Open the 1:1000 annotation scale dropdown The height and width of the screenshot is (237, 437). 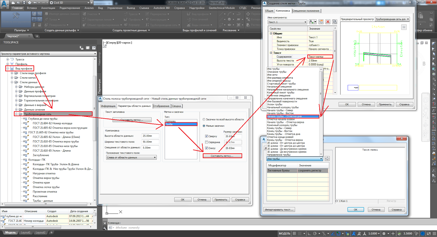point(374,233)
